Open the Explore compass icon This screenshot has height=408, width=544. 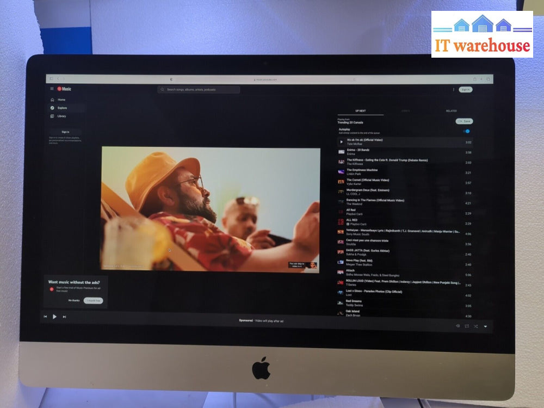pyautogui.click(x=52, y=108)
